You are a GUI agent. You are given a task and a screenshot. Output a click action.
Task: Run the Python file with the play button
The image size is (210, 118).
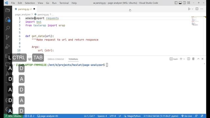point(189,9)
